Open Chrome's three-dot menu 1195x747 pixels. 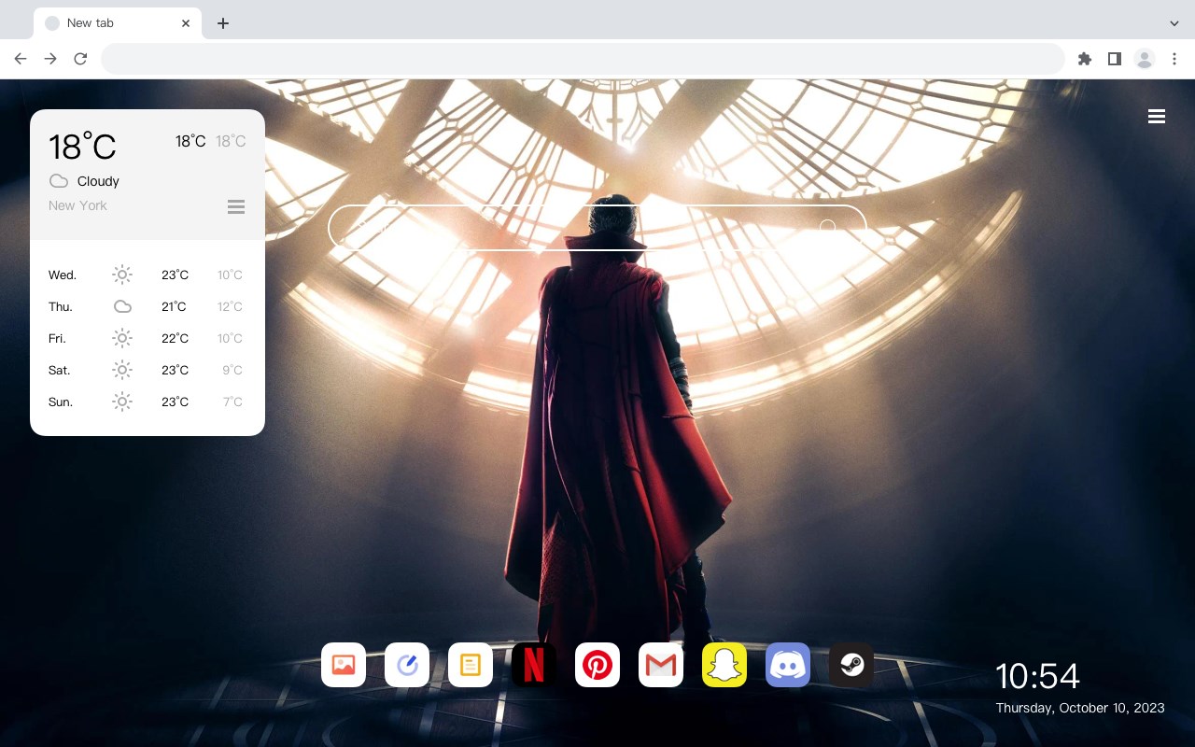tap(1174, 59)
